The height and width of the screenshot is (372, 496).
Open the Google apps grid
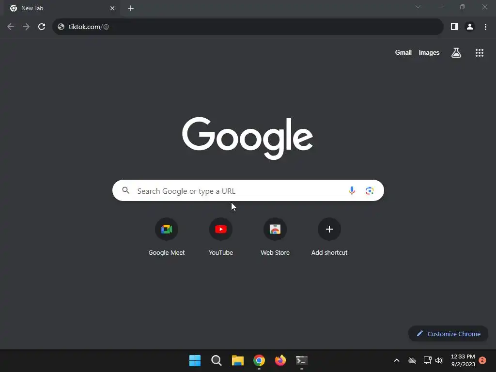pyautogui.click(x=479, y=53)
